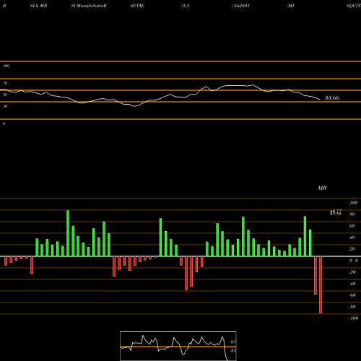Click the 'SI MunafaSutraR' header text
Viewport: 361px width, 361px height.
tap(89, 6)
